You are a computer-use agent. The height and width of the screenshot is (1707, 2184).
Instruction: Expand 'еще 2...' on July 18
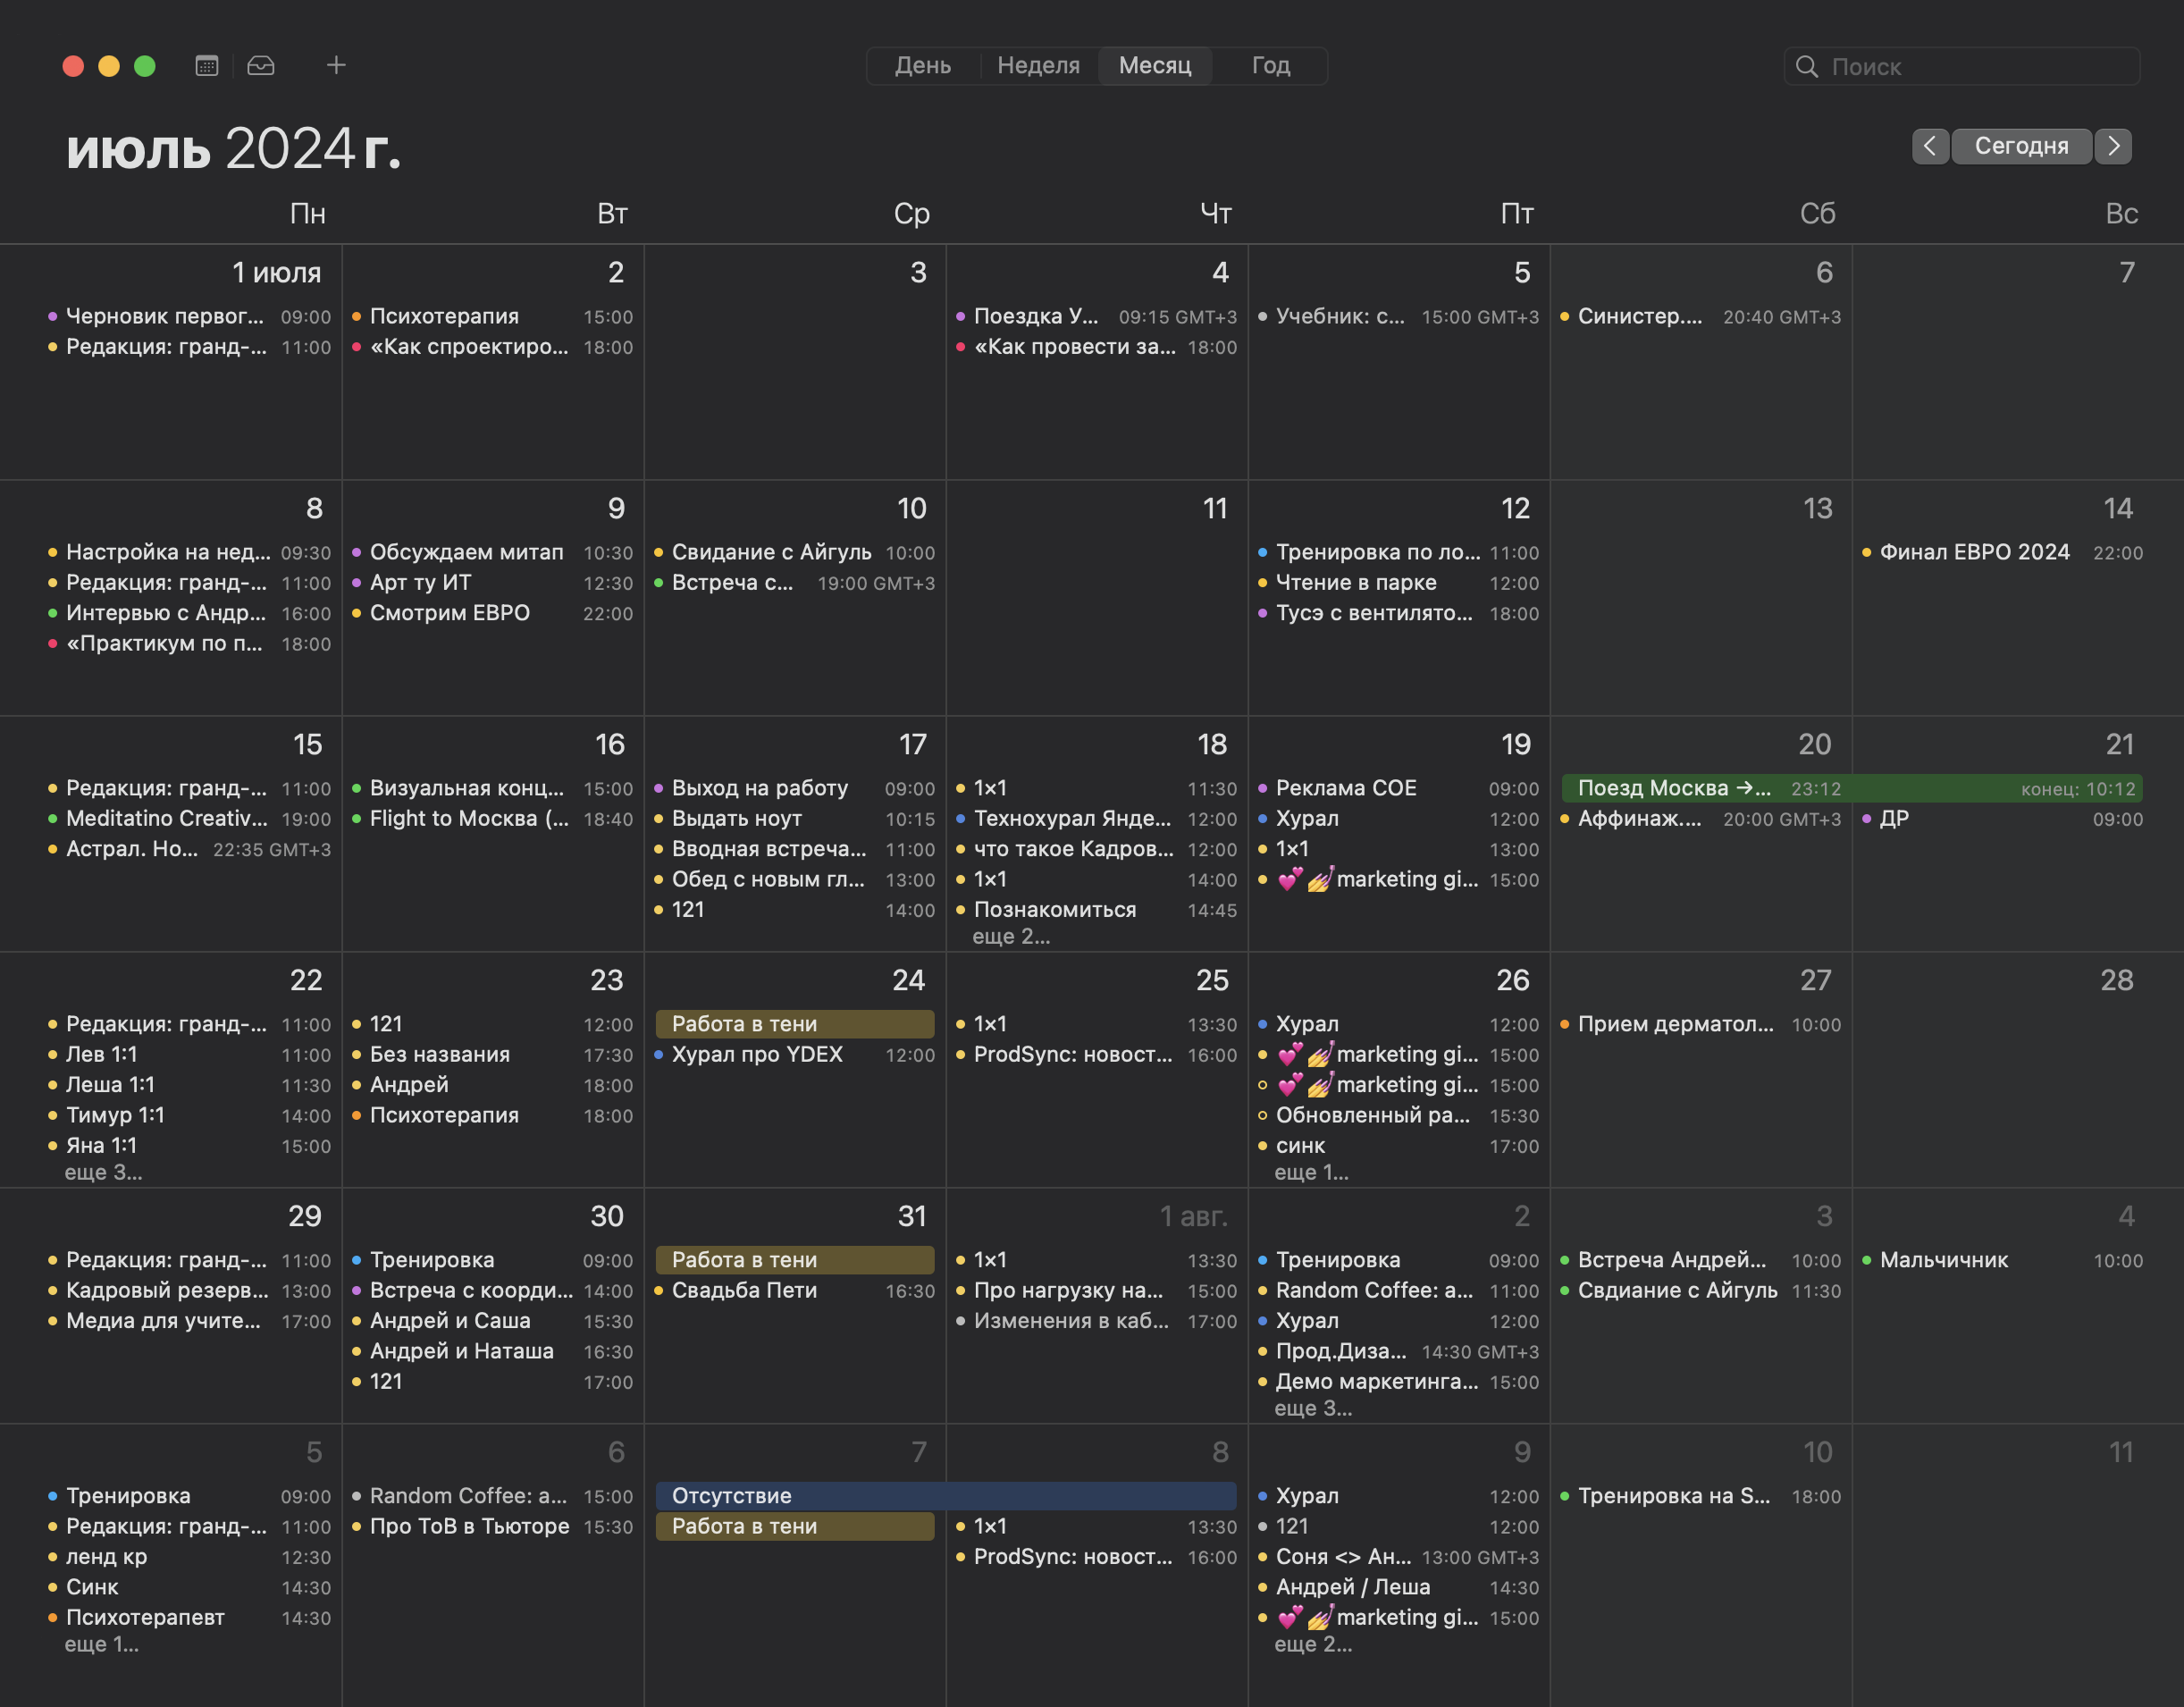(1011, 937)
